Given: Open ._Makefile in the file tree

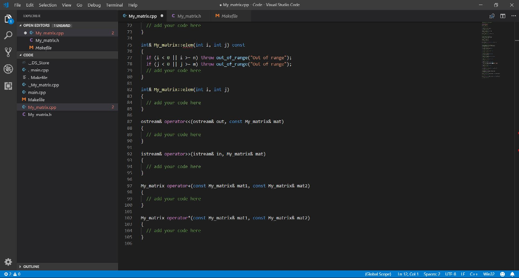Looking at the screenshot, I should coord(67,77).
